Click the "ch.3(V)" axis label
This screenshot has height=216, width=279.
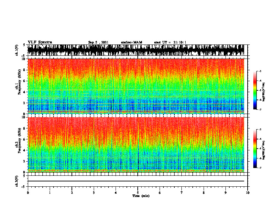17,181
